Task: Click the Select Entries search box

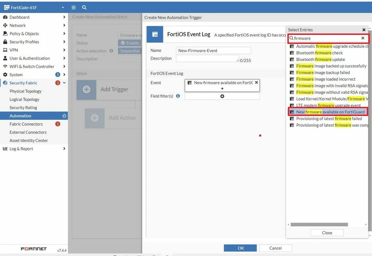Action: pos(328,38)
